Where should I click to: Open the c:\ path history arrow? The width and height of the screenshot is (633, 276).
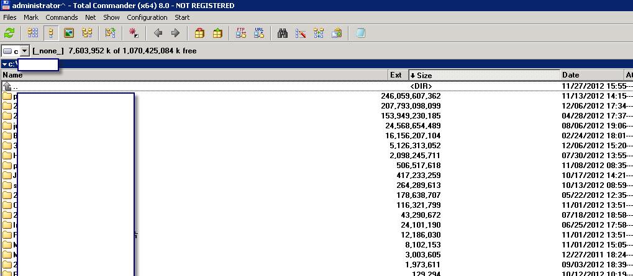pyautogui.click(x=4, y=65)
